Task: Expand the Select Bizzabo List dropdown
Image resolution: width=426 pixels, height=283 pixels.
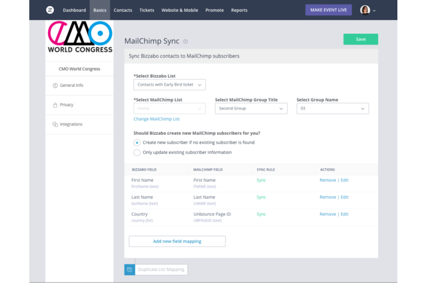Action: pyautogui.click(x=169, y=85)
